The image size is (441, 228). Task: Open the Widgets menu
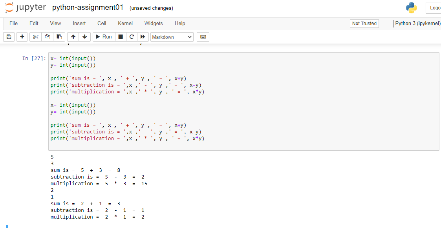(x=154, y=23)
